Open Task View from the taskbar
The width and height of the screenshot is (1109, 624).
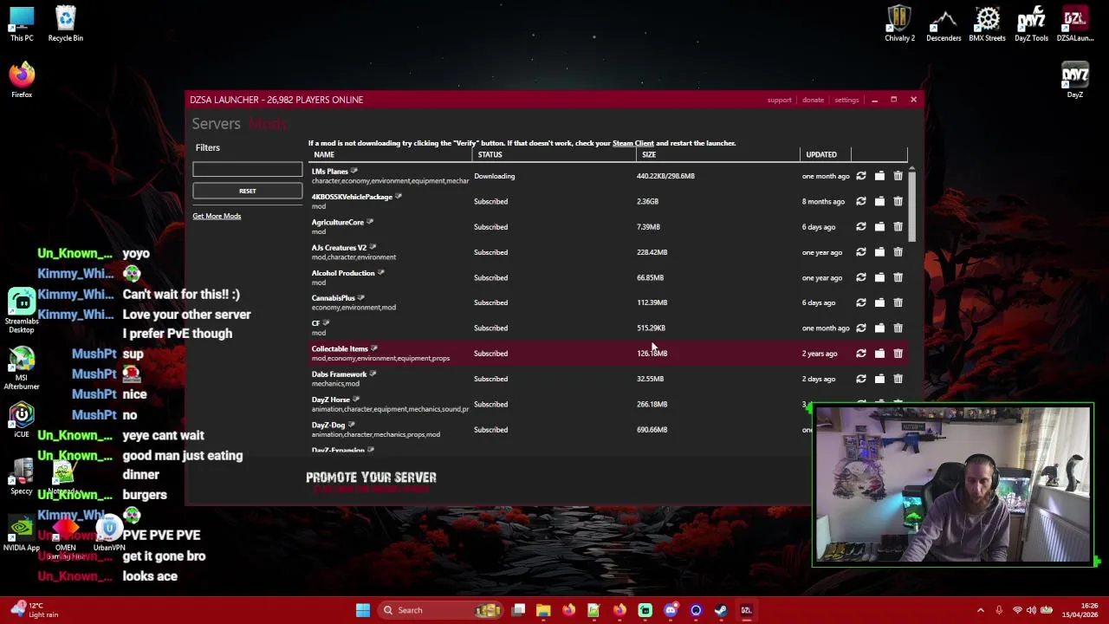[518, 610]
